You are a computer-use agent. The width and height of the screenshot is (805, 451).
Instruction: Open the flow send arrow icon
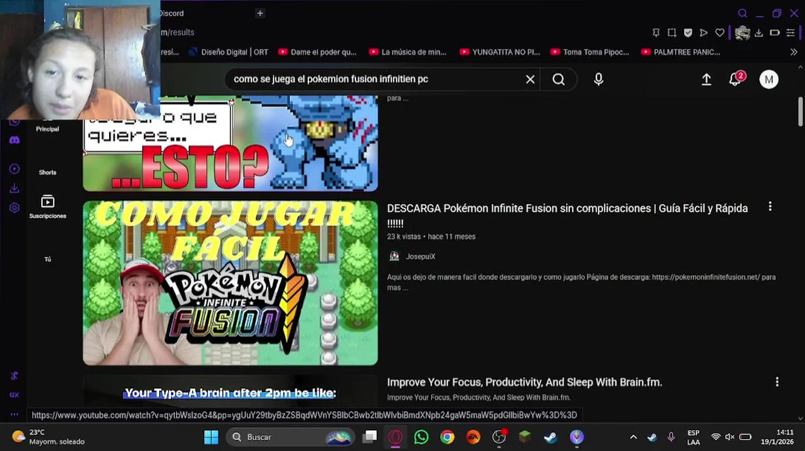[703, 33]
